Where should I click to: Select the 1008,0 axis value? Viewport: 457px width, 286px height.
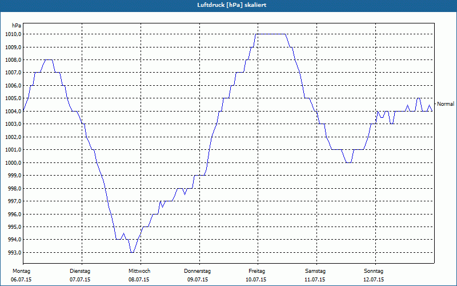tap(13, 60)
